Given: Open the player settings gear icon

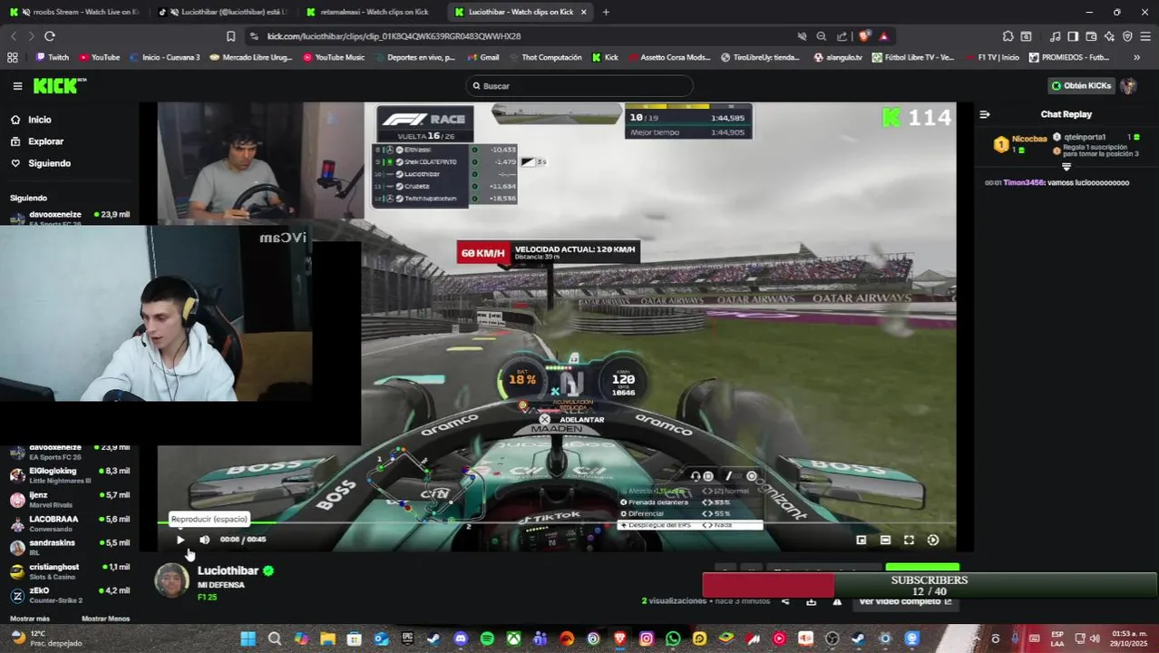Looking at the screenshot, I should click(x=933, y=540).
